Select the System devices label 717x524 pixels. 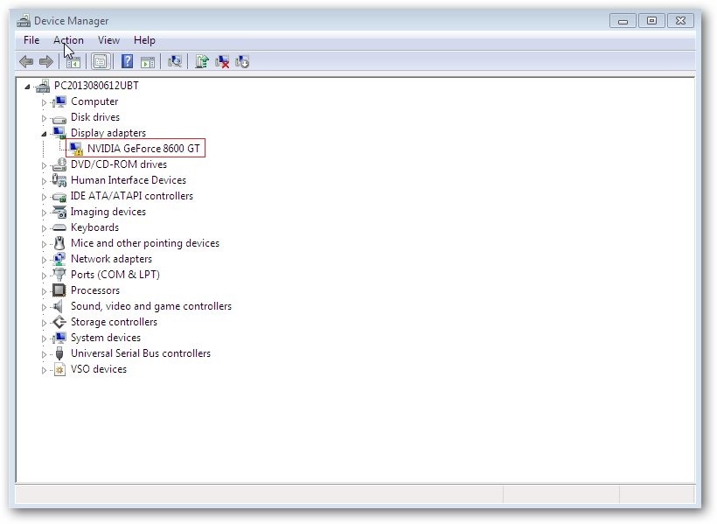[106, 338]
